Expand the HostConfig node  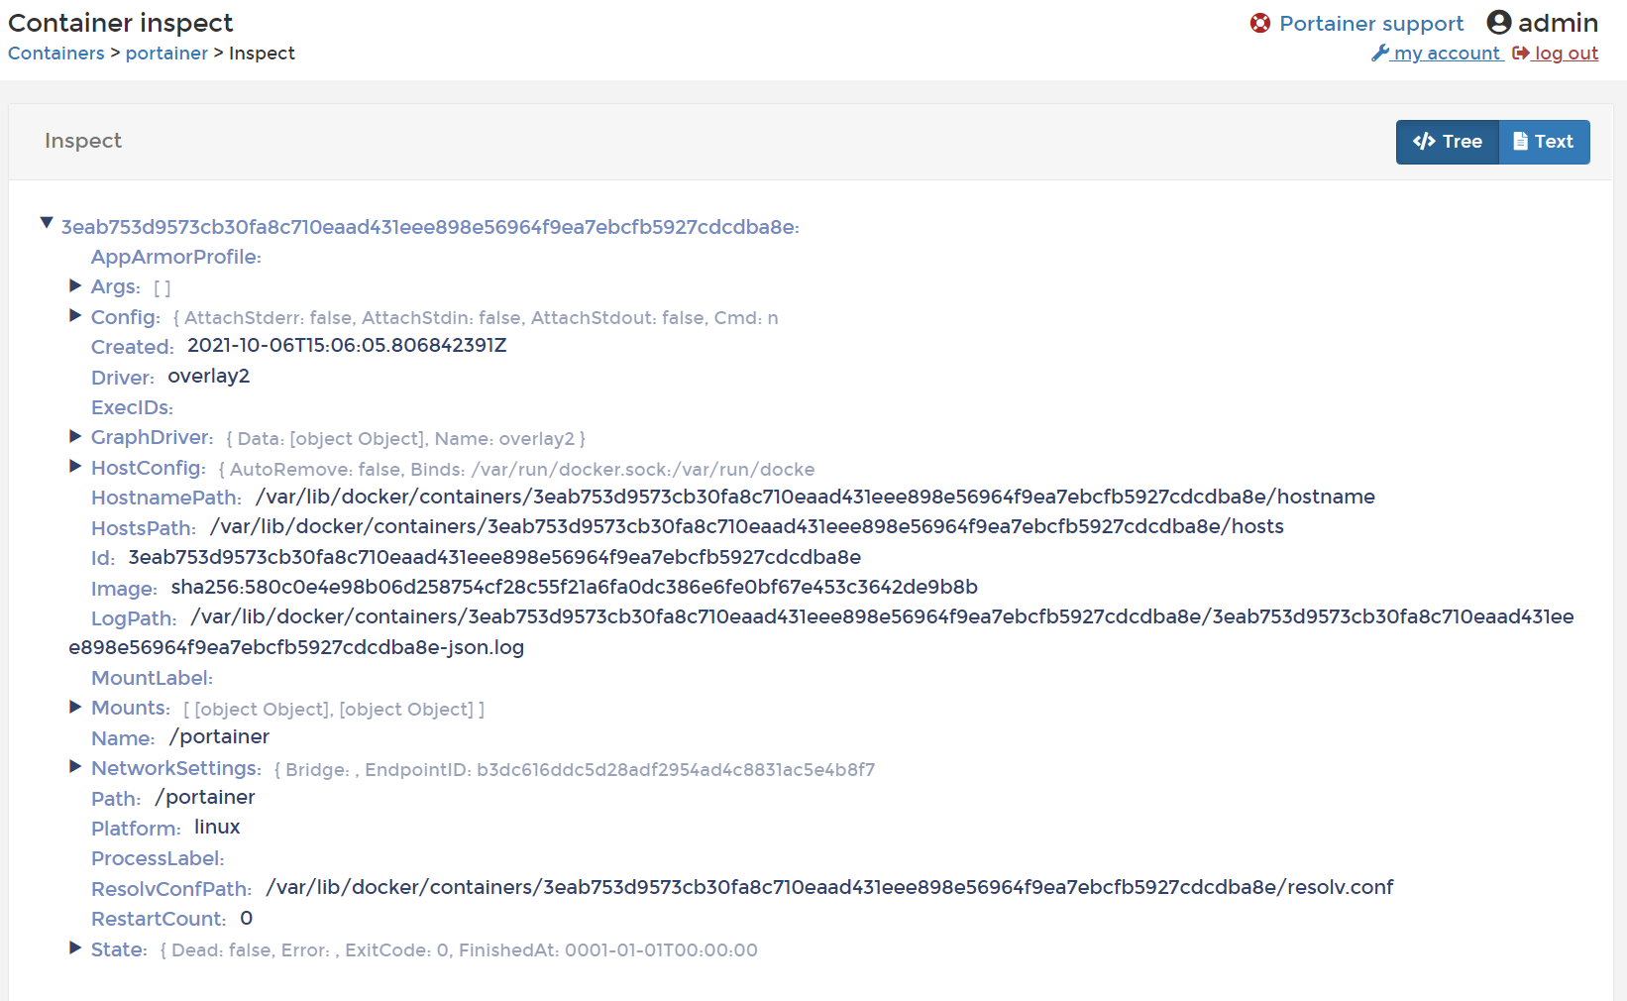(x=75, y=466)
